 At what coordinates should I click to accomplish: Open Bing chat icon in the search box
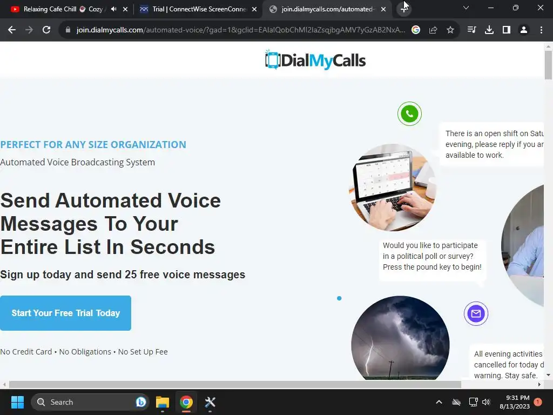(x=141, y=402)
